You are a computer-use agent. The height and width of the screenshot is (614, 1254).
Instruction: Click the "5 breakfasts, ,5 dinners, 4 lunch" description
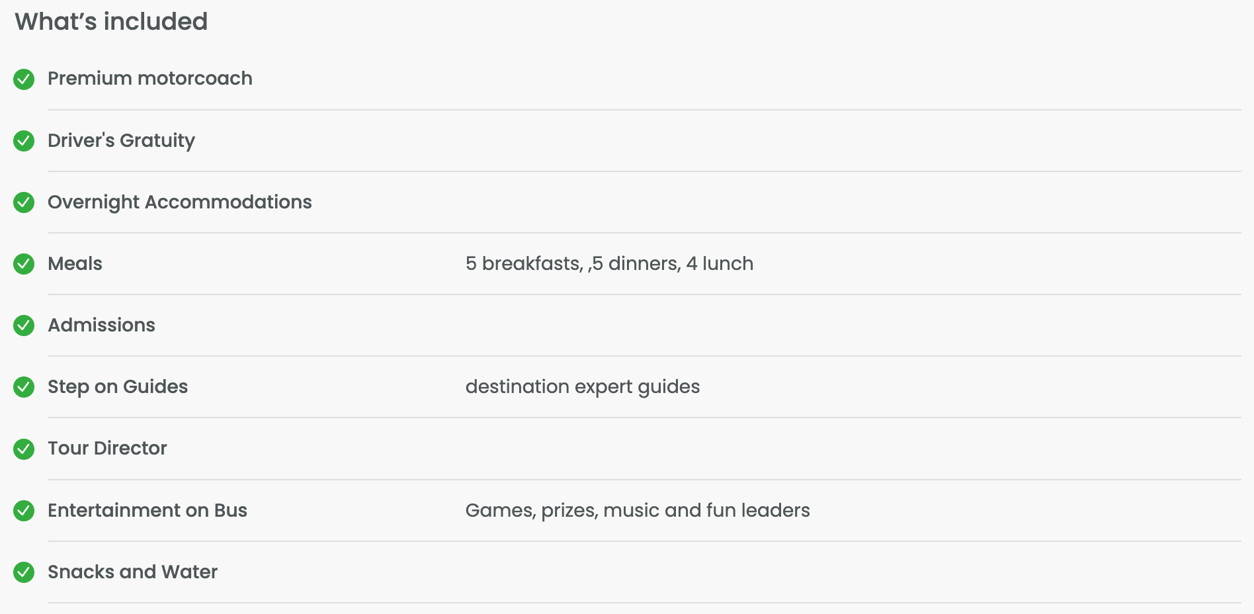[609, 263]
